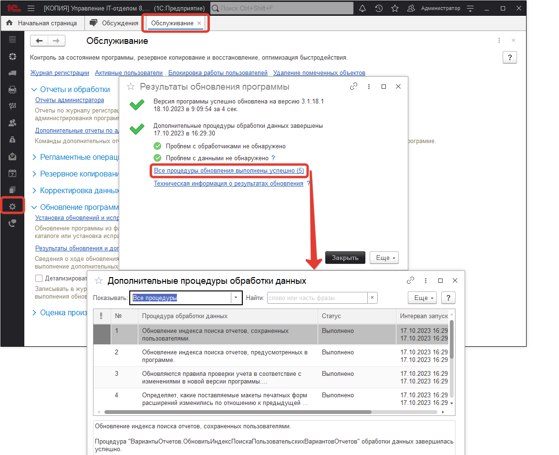Open the printer section icon in sidebar
This screenshot has width=559, height=455.
coord(12,90)
